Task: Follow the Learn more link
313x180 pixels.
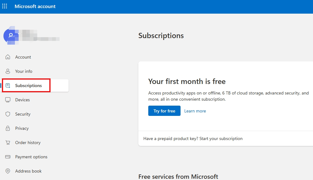Action: pos(195,111)
